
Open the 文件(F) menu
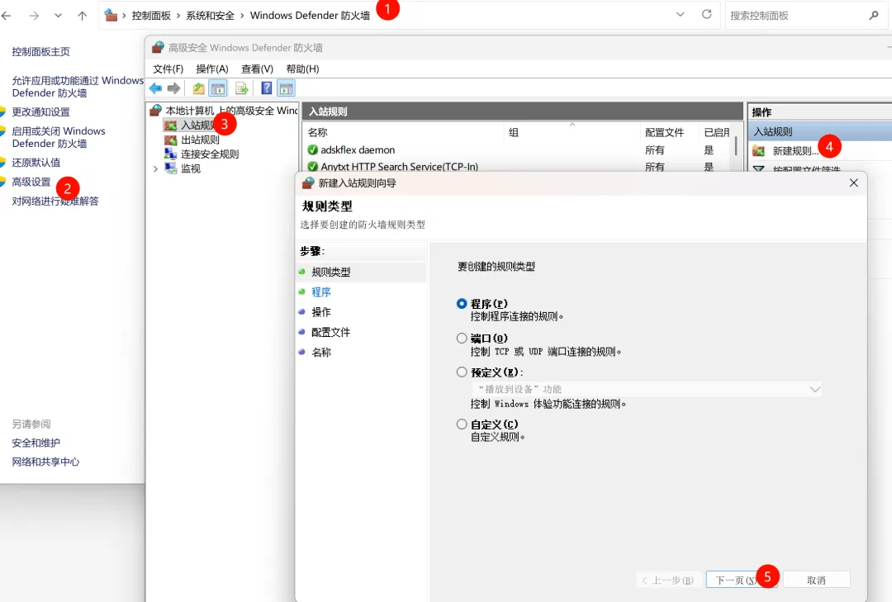tap(168, 69)
